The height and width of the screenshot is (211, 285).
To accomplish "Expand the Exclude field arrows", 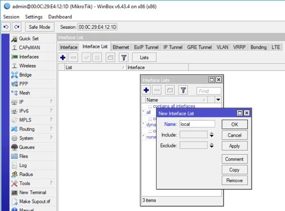I will point(211,145).
